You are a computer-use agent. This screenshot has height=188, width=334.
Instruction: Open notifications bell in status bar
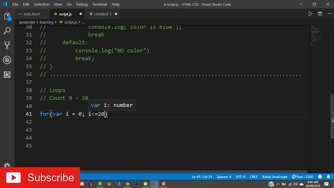328,177
